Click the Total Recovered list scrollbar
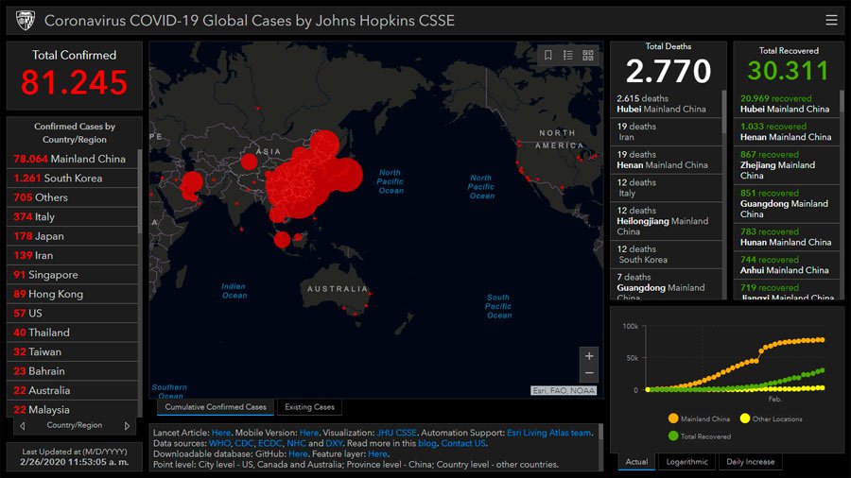851x478 pixels. (842, 101)
